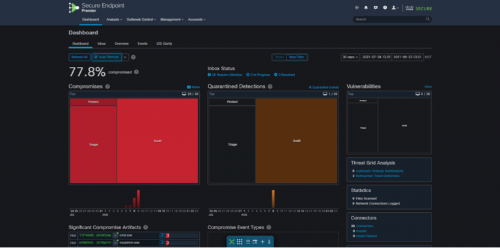Open the 30 days time range dropdown
This screenshot has height=248, width=500.
coord(350,57)
